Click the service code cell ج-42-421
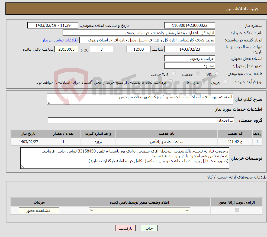This screenshot has height=237, width=267. point(235,142)
